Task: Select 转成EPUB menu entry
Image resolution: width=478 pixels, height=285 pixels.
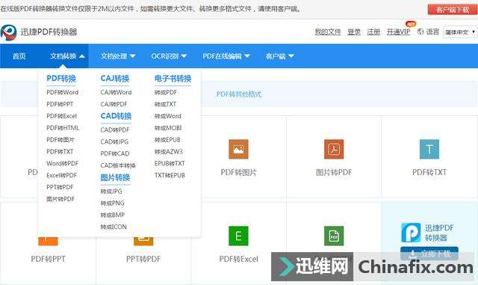Action: [x=167, y=140]
